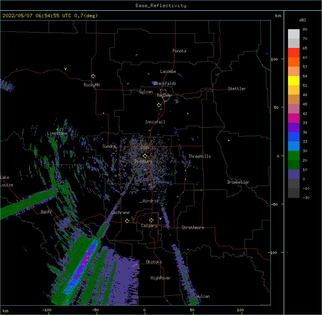The image size is (322, 315).
Task: Select the RedDeer city label
Action: coord(164,95)
